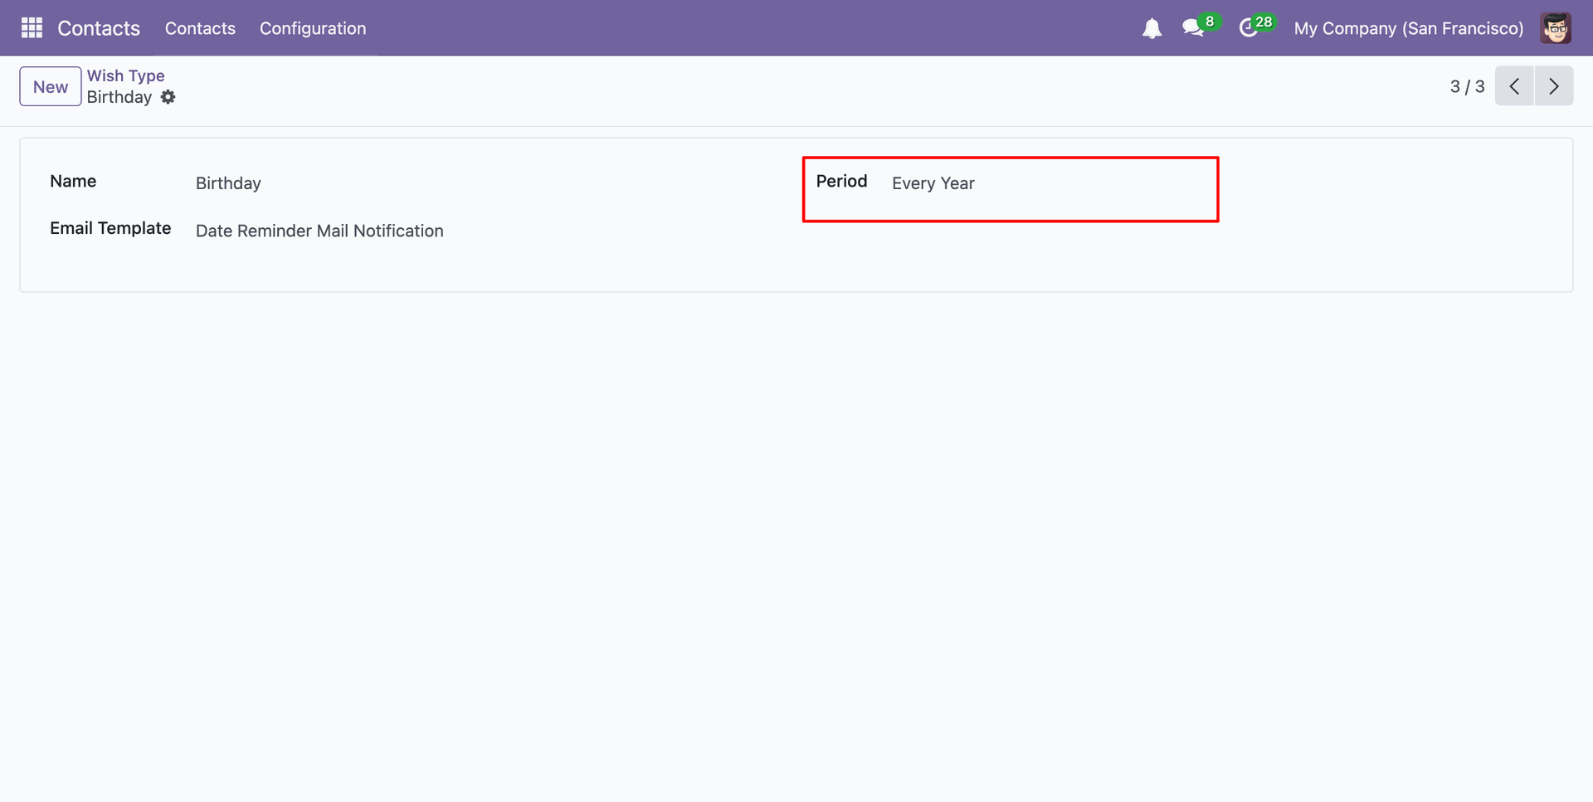
Task: Open the Contacts menu left of Configuration
Action: (200, 28)
